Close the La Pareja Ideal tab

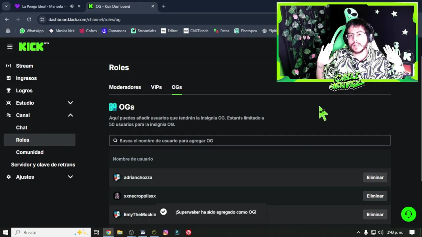coord(79,6)
